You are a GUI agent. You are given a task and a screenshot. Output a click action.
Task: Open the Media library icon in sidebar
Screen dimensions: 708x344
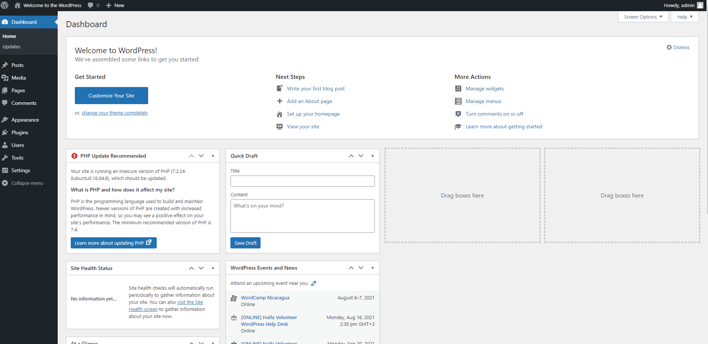[5, 78]
